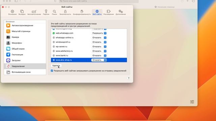This screenshot has height=121, width=216.
Task: Select the Веб-сайты globe icon tab
Action: pyautogui.click(x=97, y=12)
